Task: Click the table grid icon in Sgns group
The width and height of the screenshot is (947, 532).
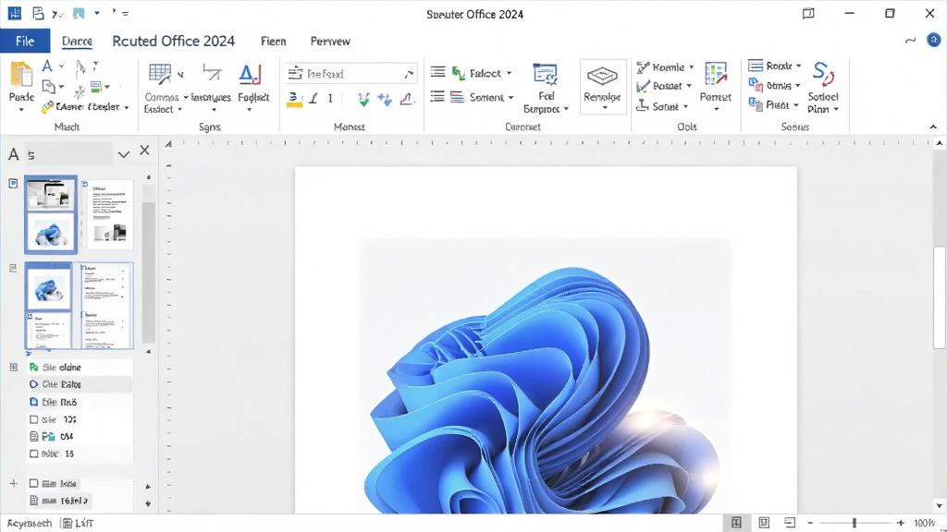Action: click(x=161, y=74)
